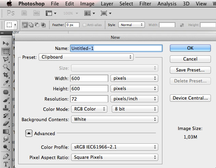
Task: Toggle the Anti-alias checkbox
Action: tap(84, 25)
